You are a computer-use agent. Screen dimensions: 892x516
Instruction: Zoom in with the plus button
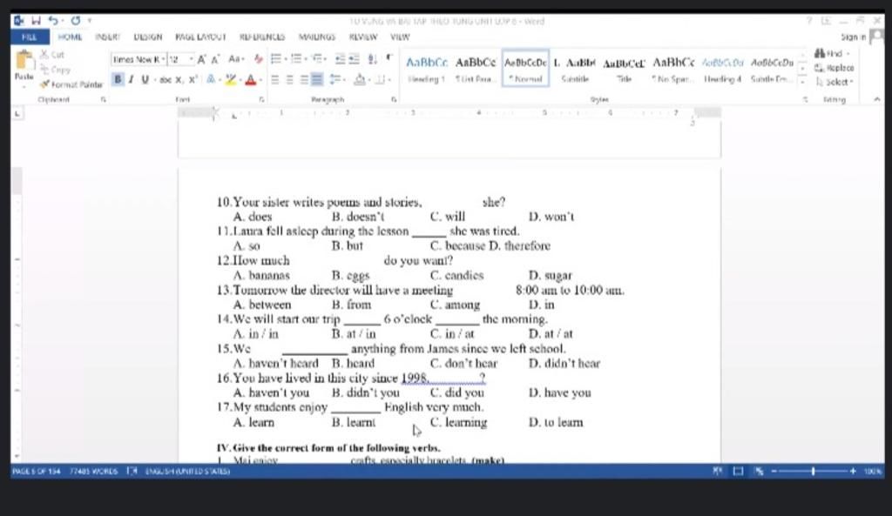(853, 471)
